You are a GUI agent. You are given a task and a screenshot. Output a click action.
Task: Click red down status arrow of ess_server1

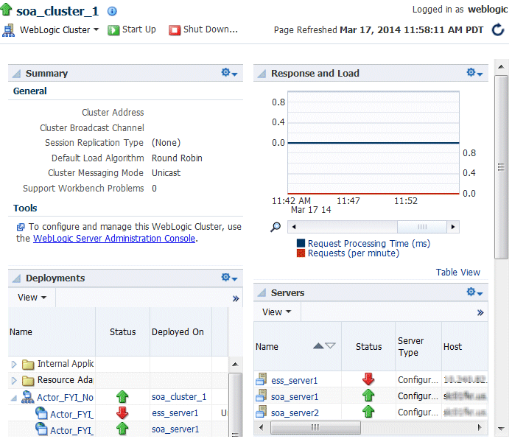click(x=368, y=379)
